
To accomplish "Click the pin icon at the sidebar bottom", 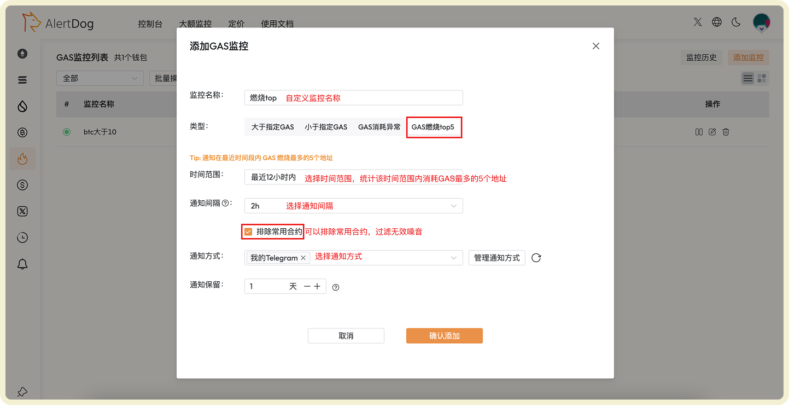I will pyautogui.click(x=22, y=392).
